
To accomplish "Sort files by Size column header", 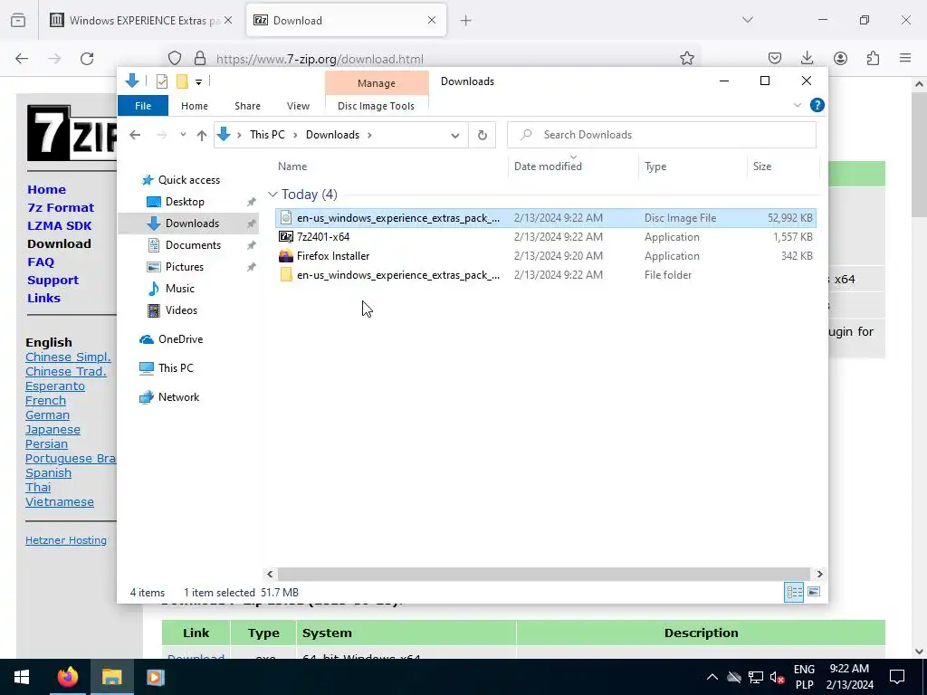I will pyautogui.click(x=762, y=167).
